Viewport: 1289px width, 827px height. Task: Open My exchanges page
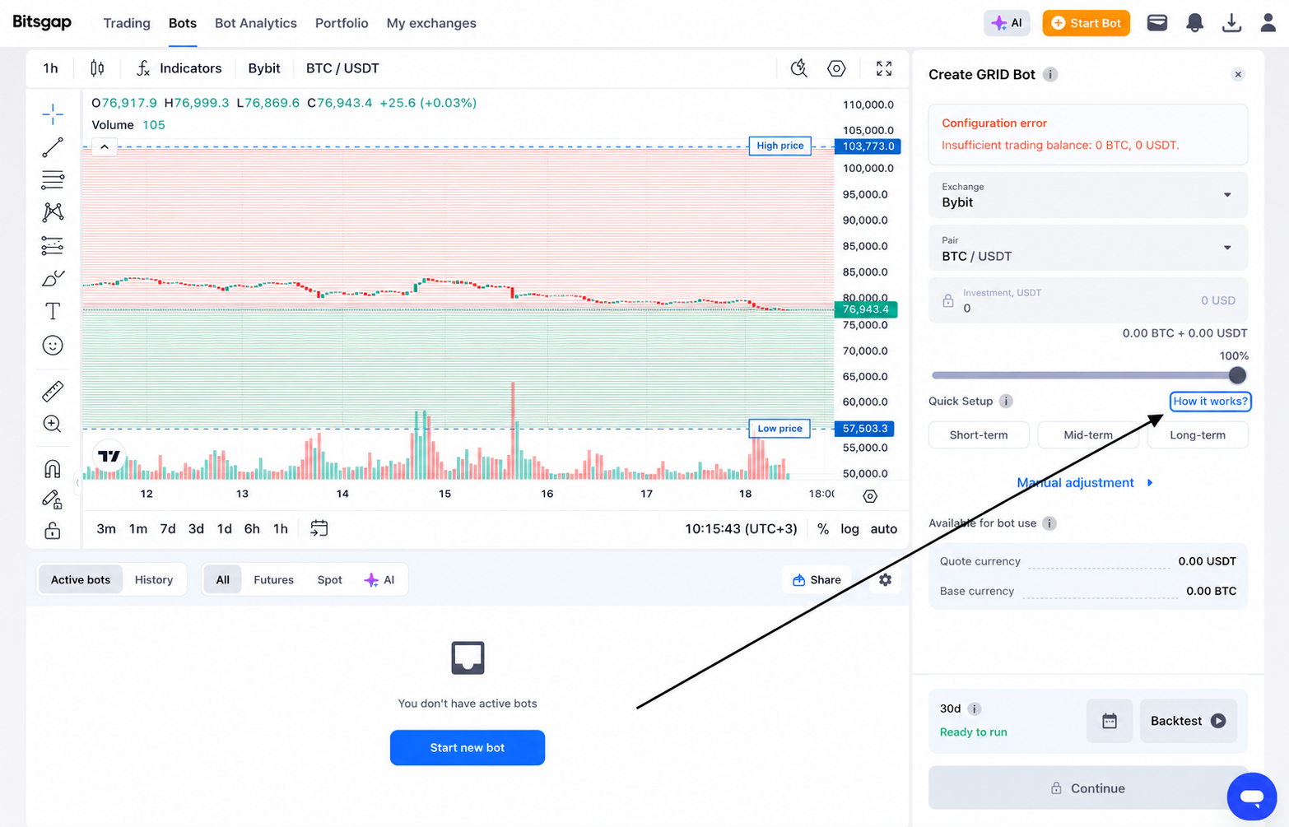431,23
